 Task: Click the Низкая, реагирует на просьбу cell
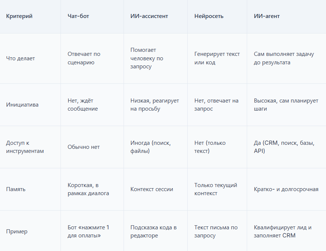tap(155, 105)
